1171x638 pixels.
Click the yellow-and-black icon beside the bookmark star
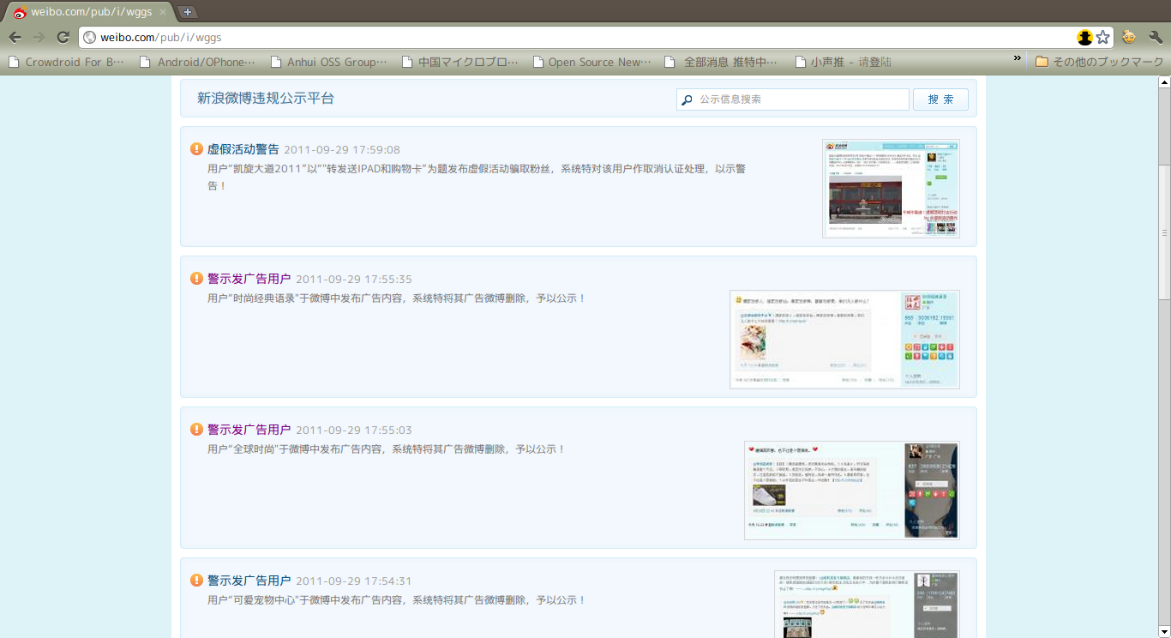[1085, 37]
